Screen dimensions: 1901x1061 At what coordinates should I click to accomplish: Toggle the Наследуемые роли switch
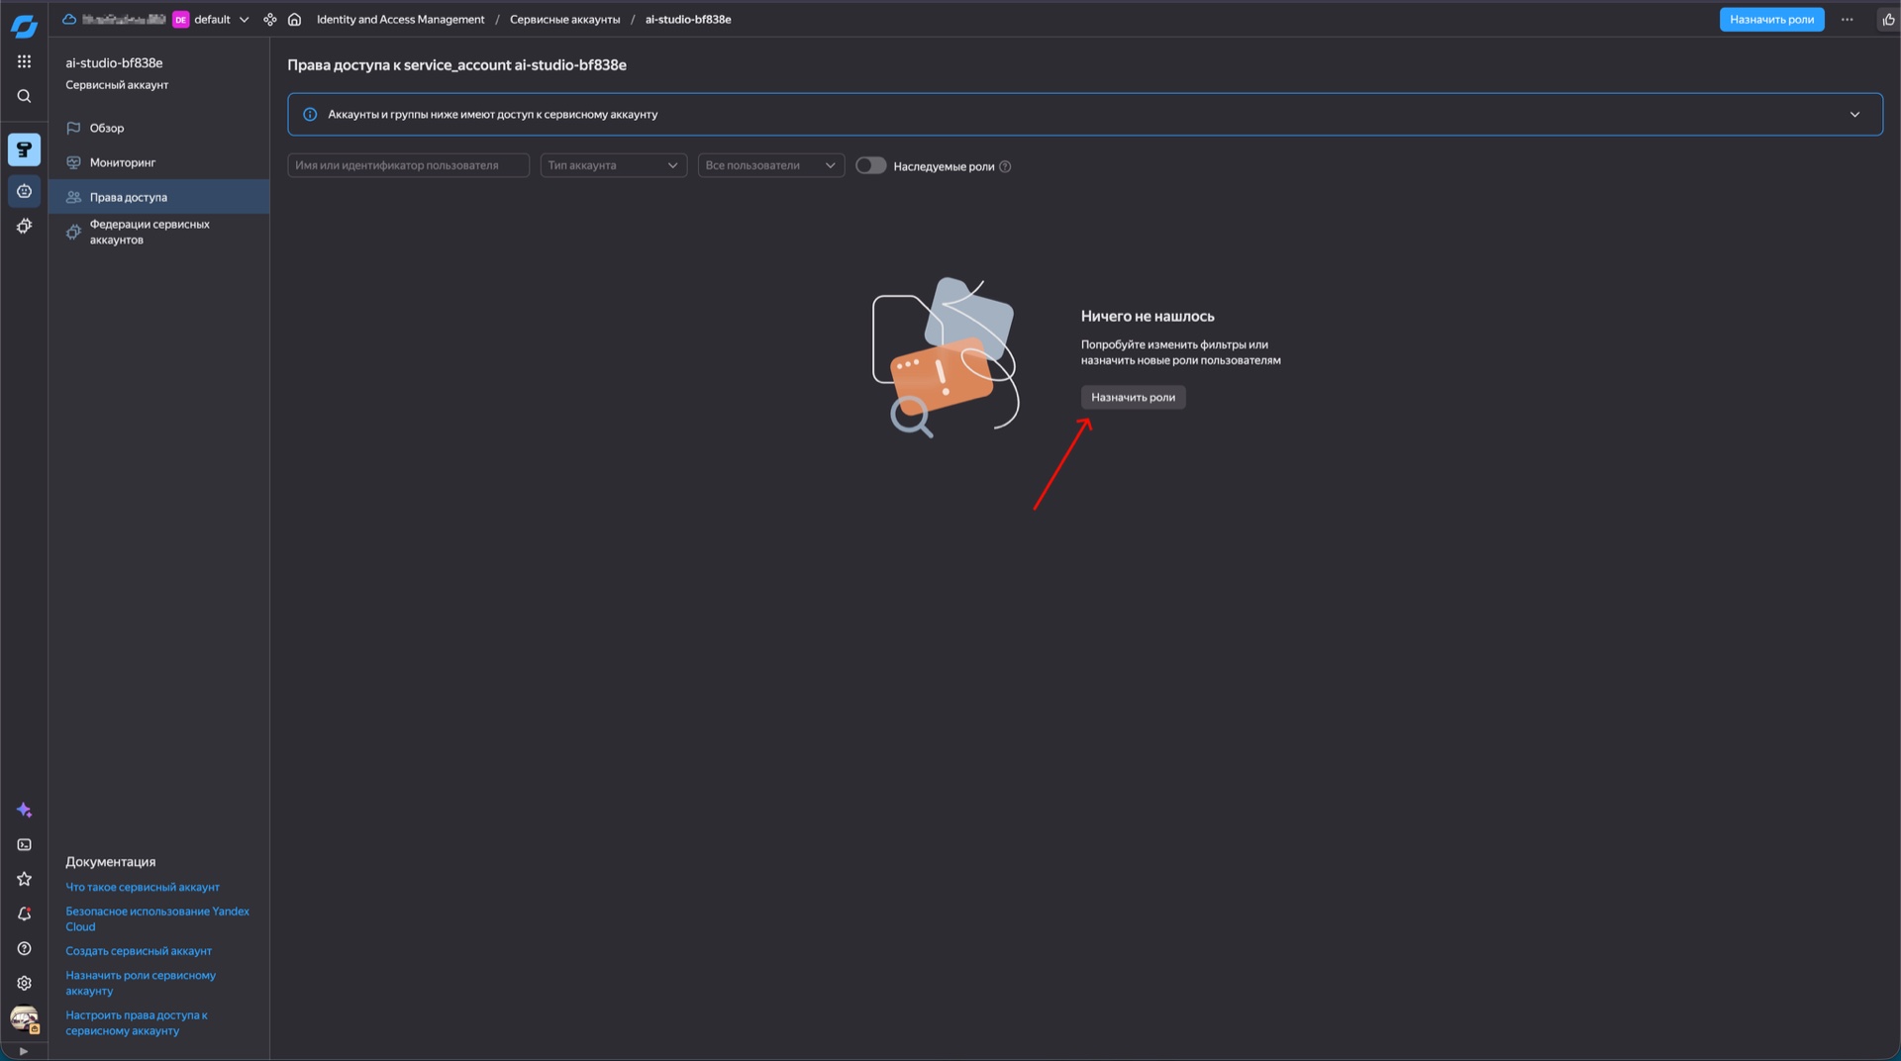point(870,166)
